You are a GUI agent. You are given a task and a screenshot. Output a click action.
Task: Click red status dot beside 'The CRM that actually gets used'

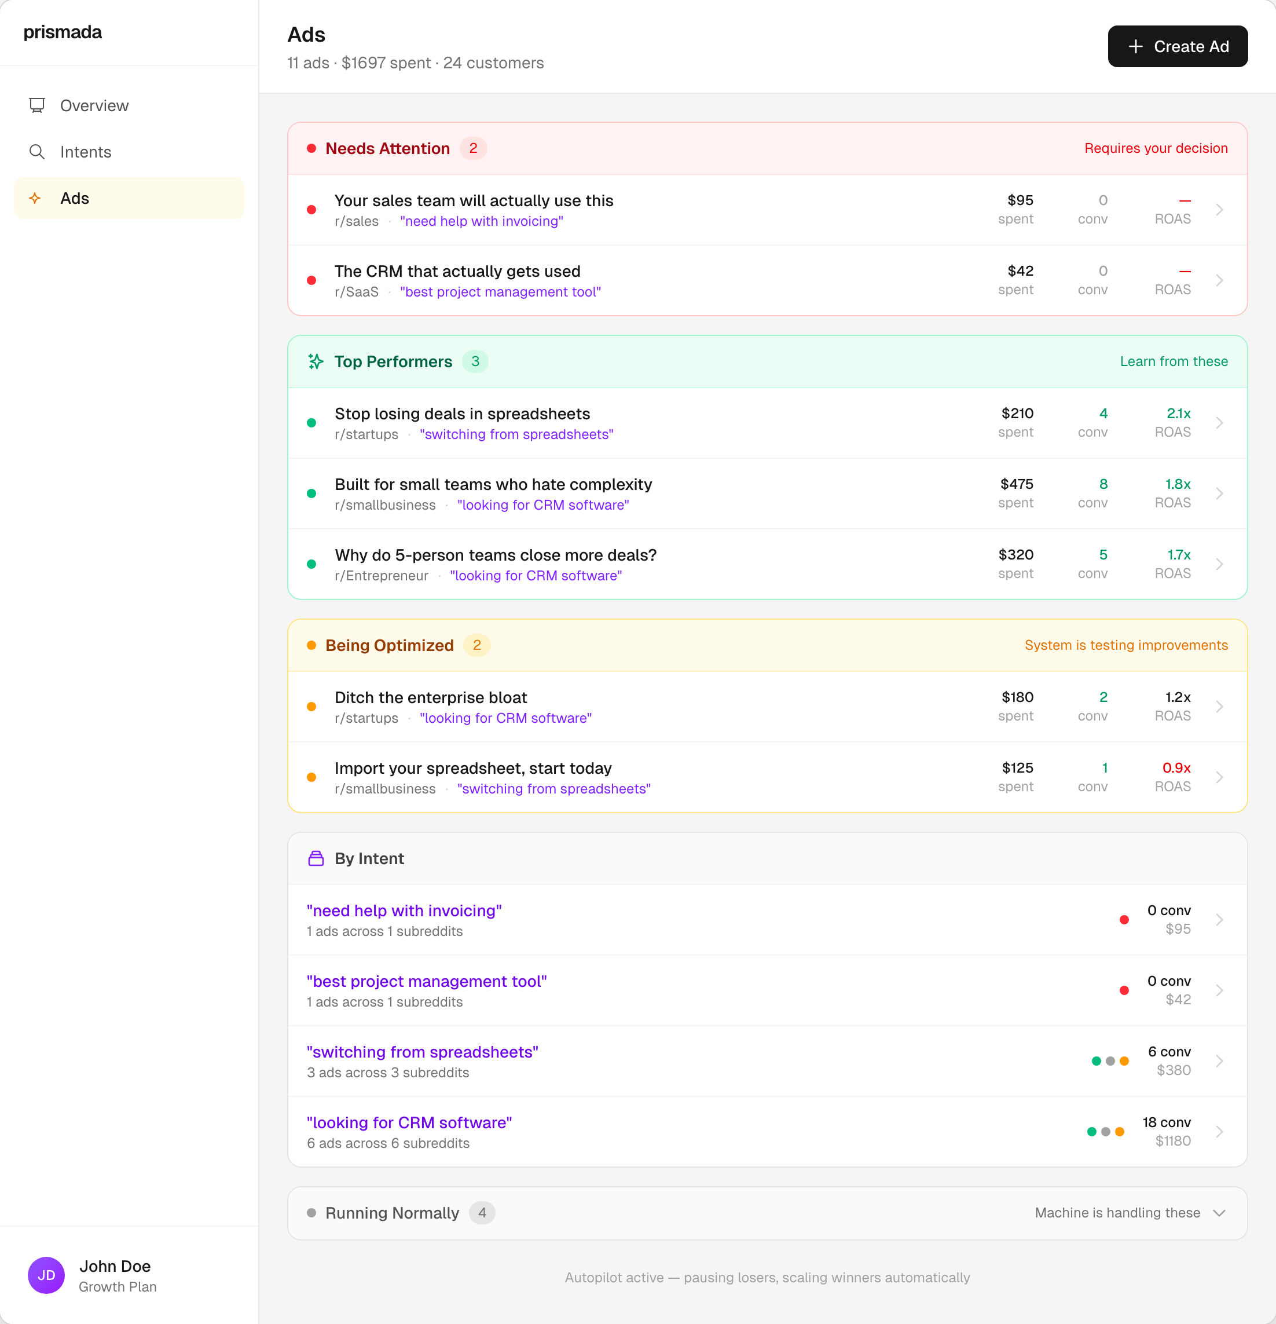pos(311,280)
